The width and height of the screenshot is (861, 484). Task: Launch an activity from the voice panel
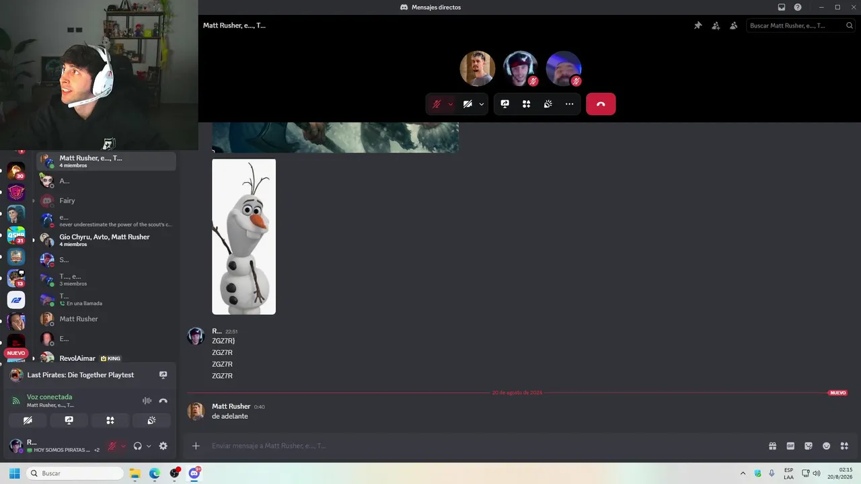[x=110, y=420]
